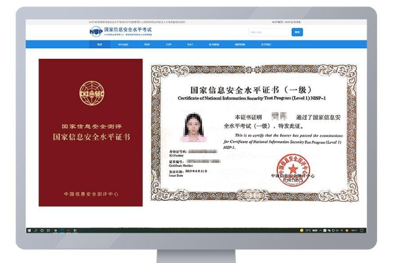Click certificate heading 国家信息安全水平证书（一级）

point(251,90)
